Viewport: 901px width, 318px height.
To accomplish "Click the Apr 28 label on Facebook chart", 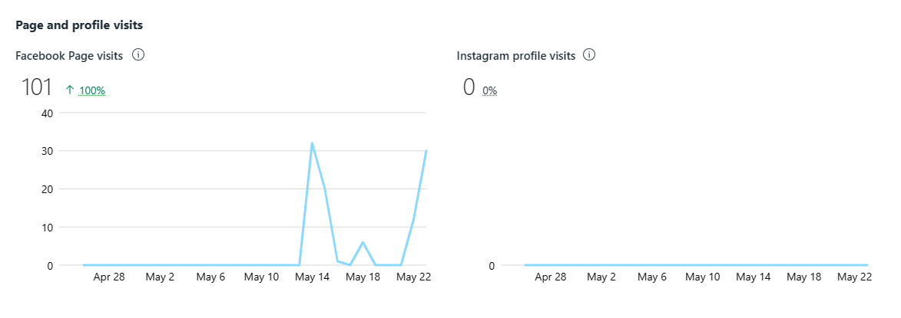I will [109, 277].
